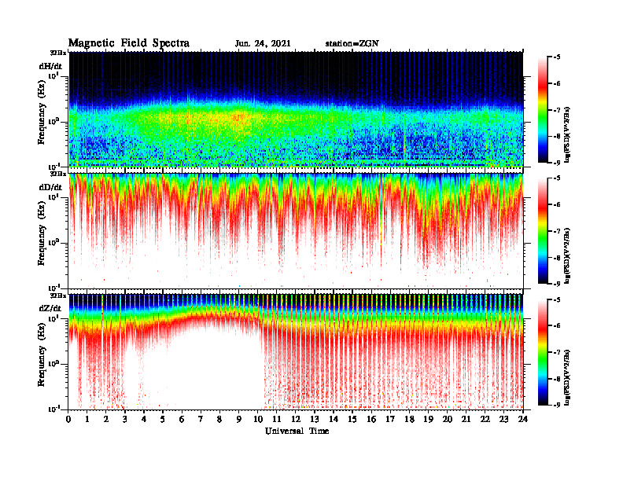Click the dZ/dt panel color bar
This screenshot has height=481, width=623.
[543, 352]
